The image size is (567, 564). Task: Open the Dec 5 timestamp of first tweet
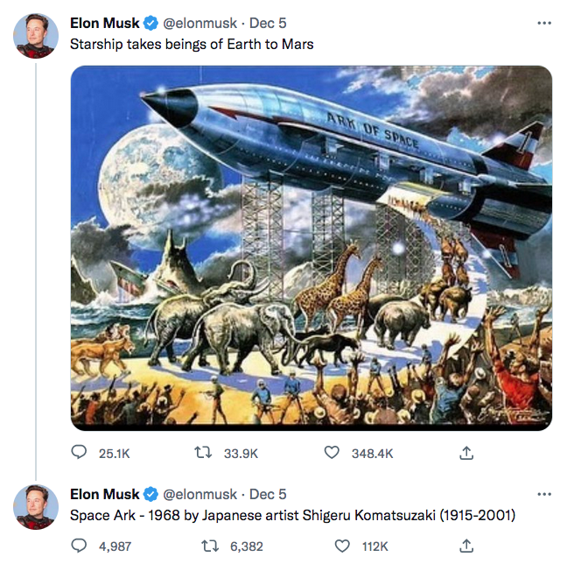pyautogui.click(x=268, y=24)
